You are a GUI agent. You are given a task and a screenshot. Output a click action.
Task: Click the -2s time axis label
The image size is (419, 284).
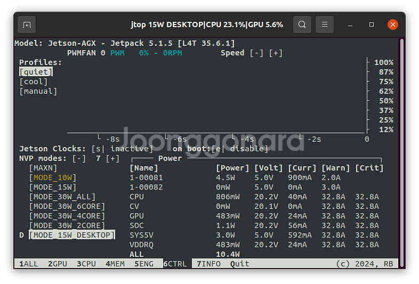[x=314, y=139]
